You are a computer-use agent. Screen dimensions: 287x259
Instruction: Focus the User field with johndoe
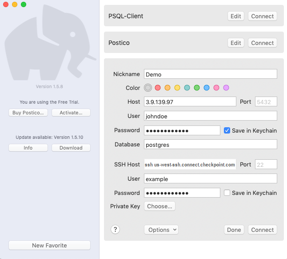click(211, 116)
